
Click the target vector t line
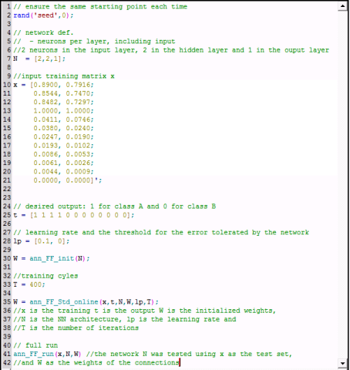(x=74, y=215)
